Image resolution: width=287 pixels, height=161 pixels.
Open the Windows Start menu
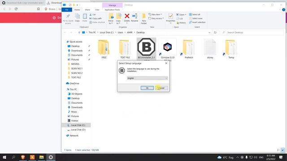(4, 157)
